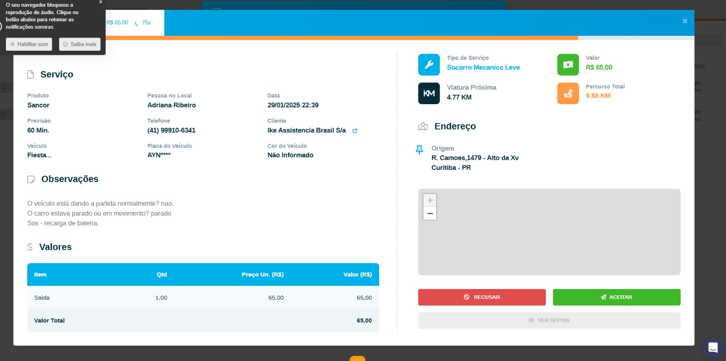Click the product value Sancor

click(39, 105)
